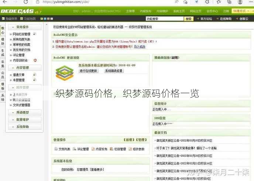
Task: Click the icon beside 网站栏目管理
Action: [34, 34]
